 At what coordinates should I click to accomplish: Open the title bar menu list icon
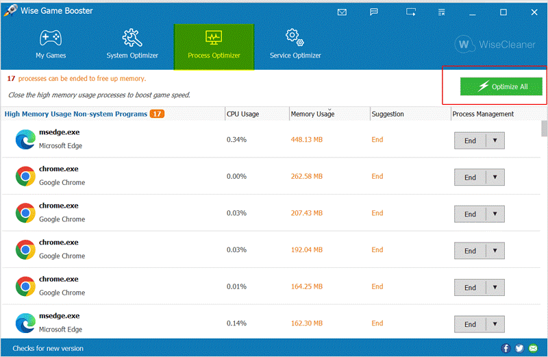[441, 12]
